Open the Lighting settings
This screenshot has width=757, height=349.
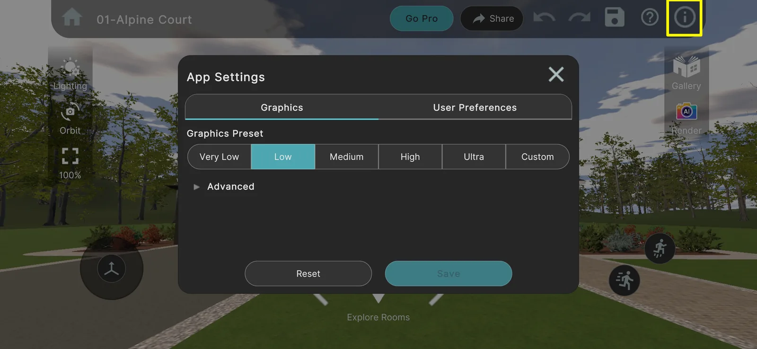point(70,74)
